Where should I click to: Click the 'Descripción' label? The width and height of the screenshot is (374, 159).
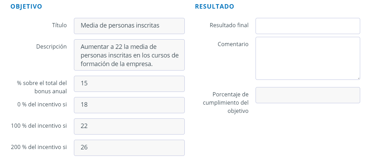click(x=51, y=46)
